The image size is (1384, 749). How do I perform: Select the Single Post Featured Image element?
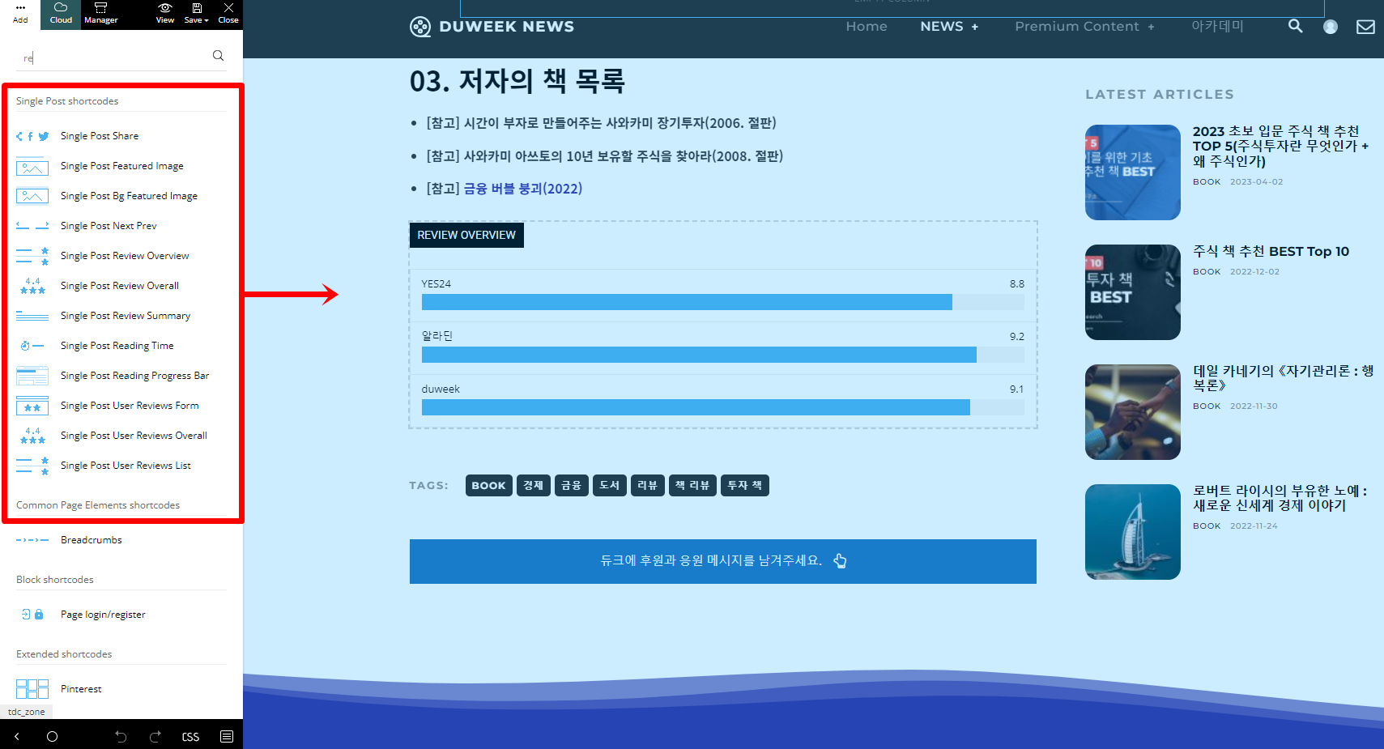(x=121, y=166)
